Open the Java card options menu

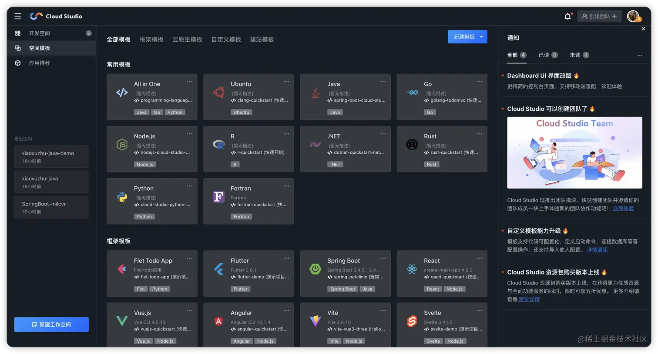click(383, 81)
